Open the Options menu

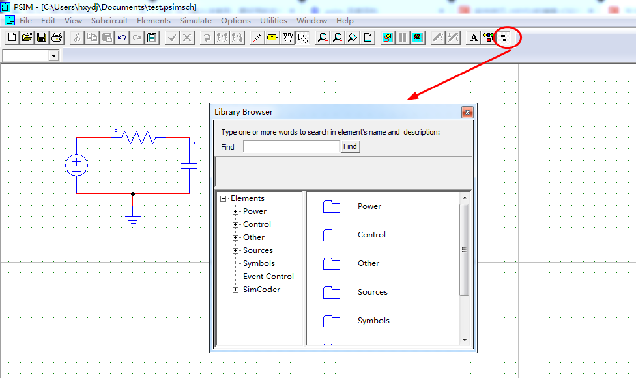[x=236, y=21]
